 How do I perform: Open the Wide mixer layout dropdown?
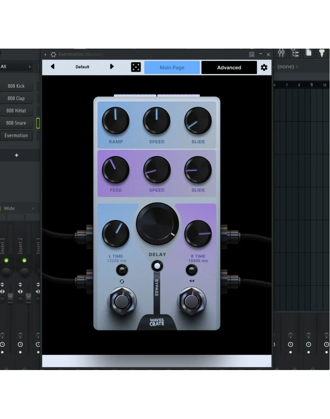pos(19,209)
